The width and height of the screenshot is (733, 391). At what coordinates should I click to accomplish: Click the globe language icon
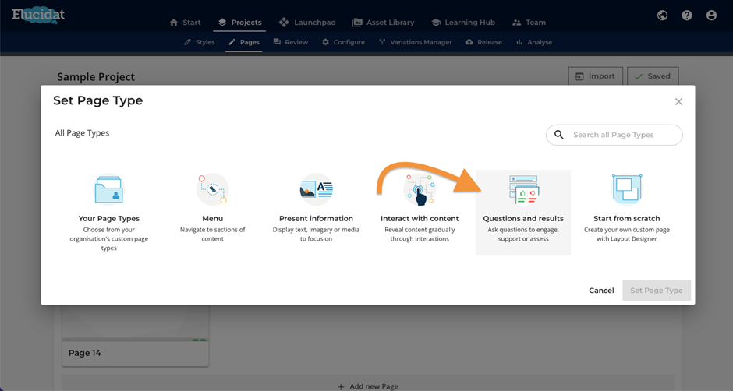[x=662, y=16]
